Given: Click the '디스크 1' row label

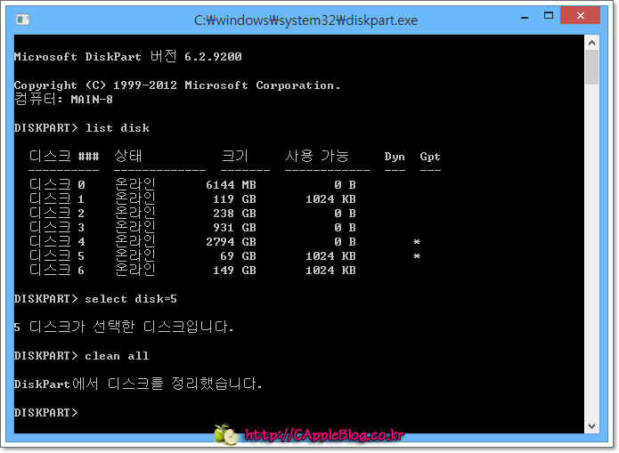Looking at the screenshot, I should 57,198.
